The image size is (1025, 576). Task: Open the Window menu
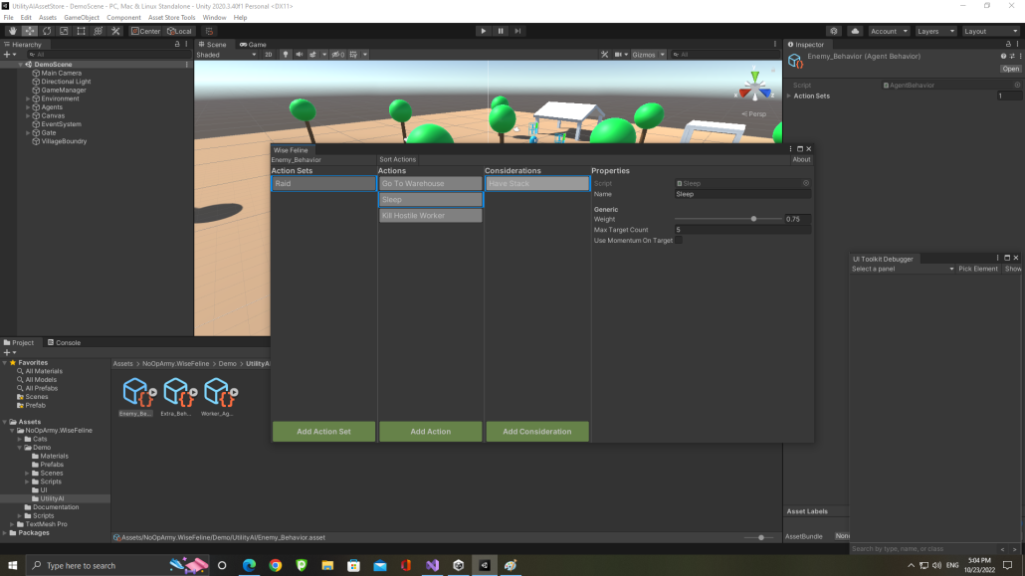click(214, 16)
